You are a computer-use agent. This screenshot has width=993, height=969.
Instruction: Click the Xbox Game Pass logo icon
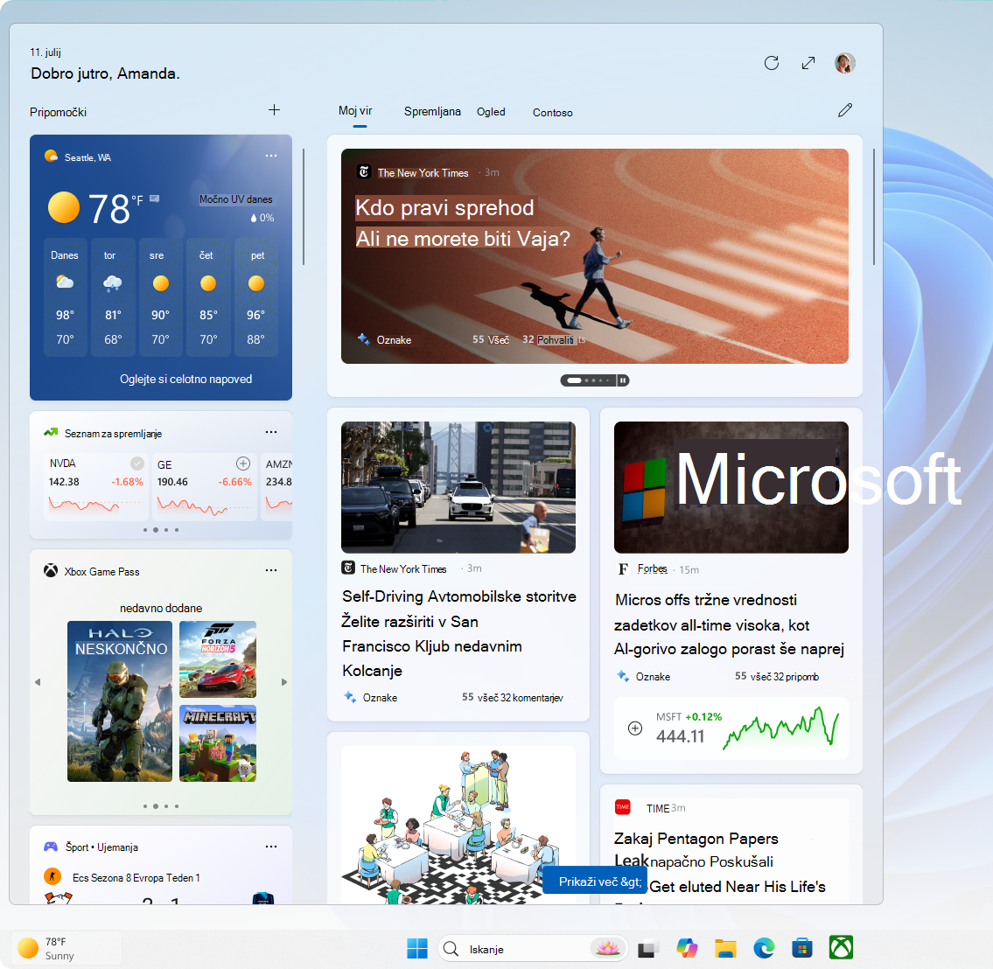point(51,570)
